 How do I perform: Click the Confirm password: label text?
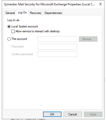coord(22,54)
